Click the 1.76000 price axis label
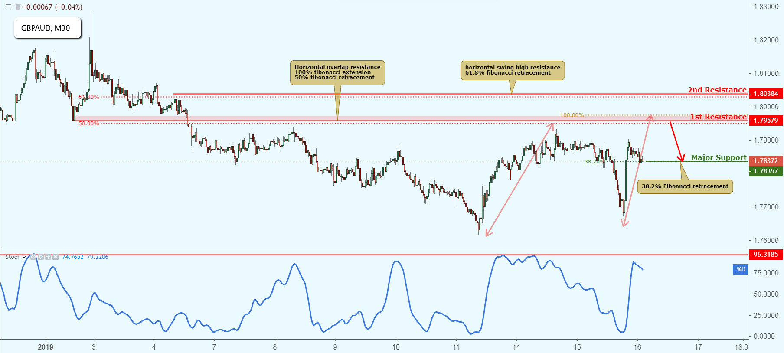The height and width of the screenshot is (353, 784). [766, 240]
